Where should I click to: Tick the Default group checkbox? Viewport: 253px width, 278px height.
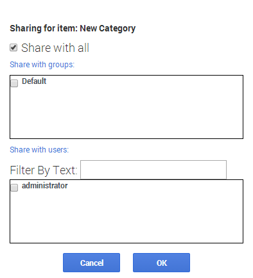14,83
